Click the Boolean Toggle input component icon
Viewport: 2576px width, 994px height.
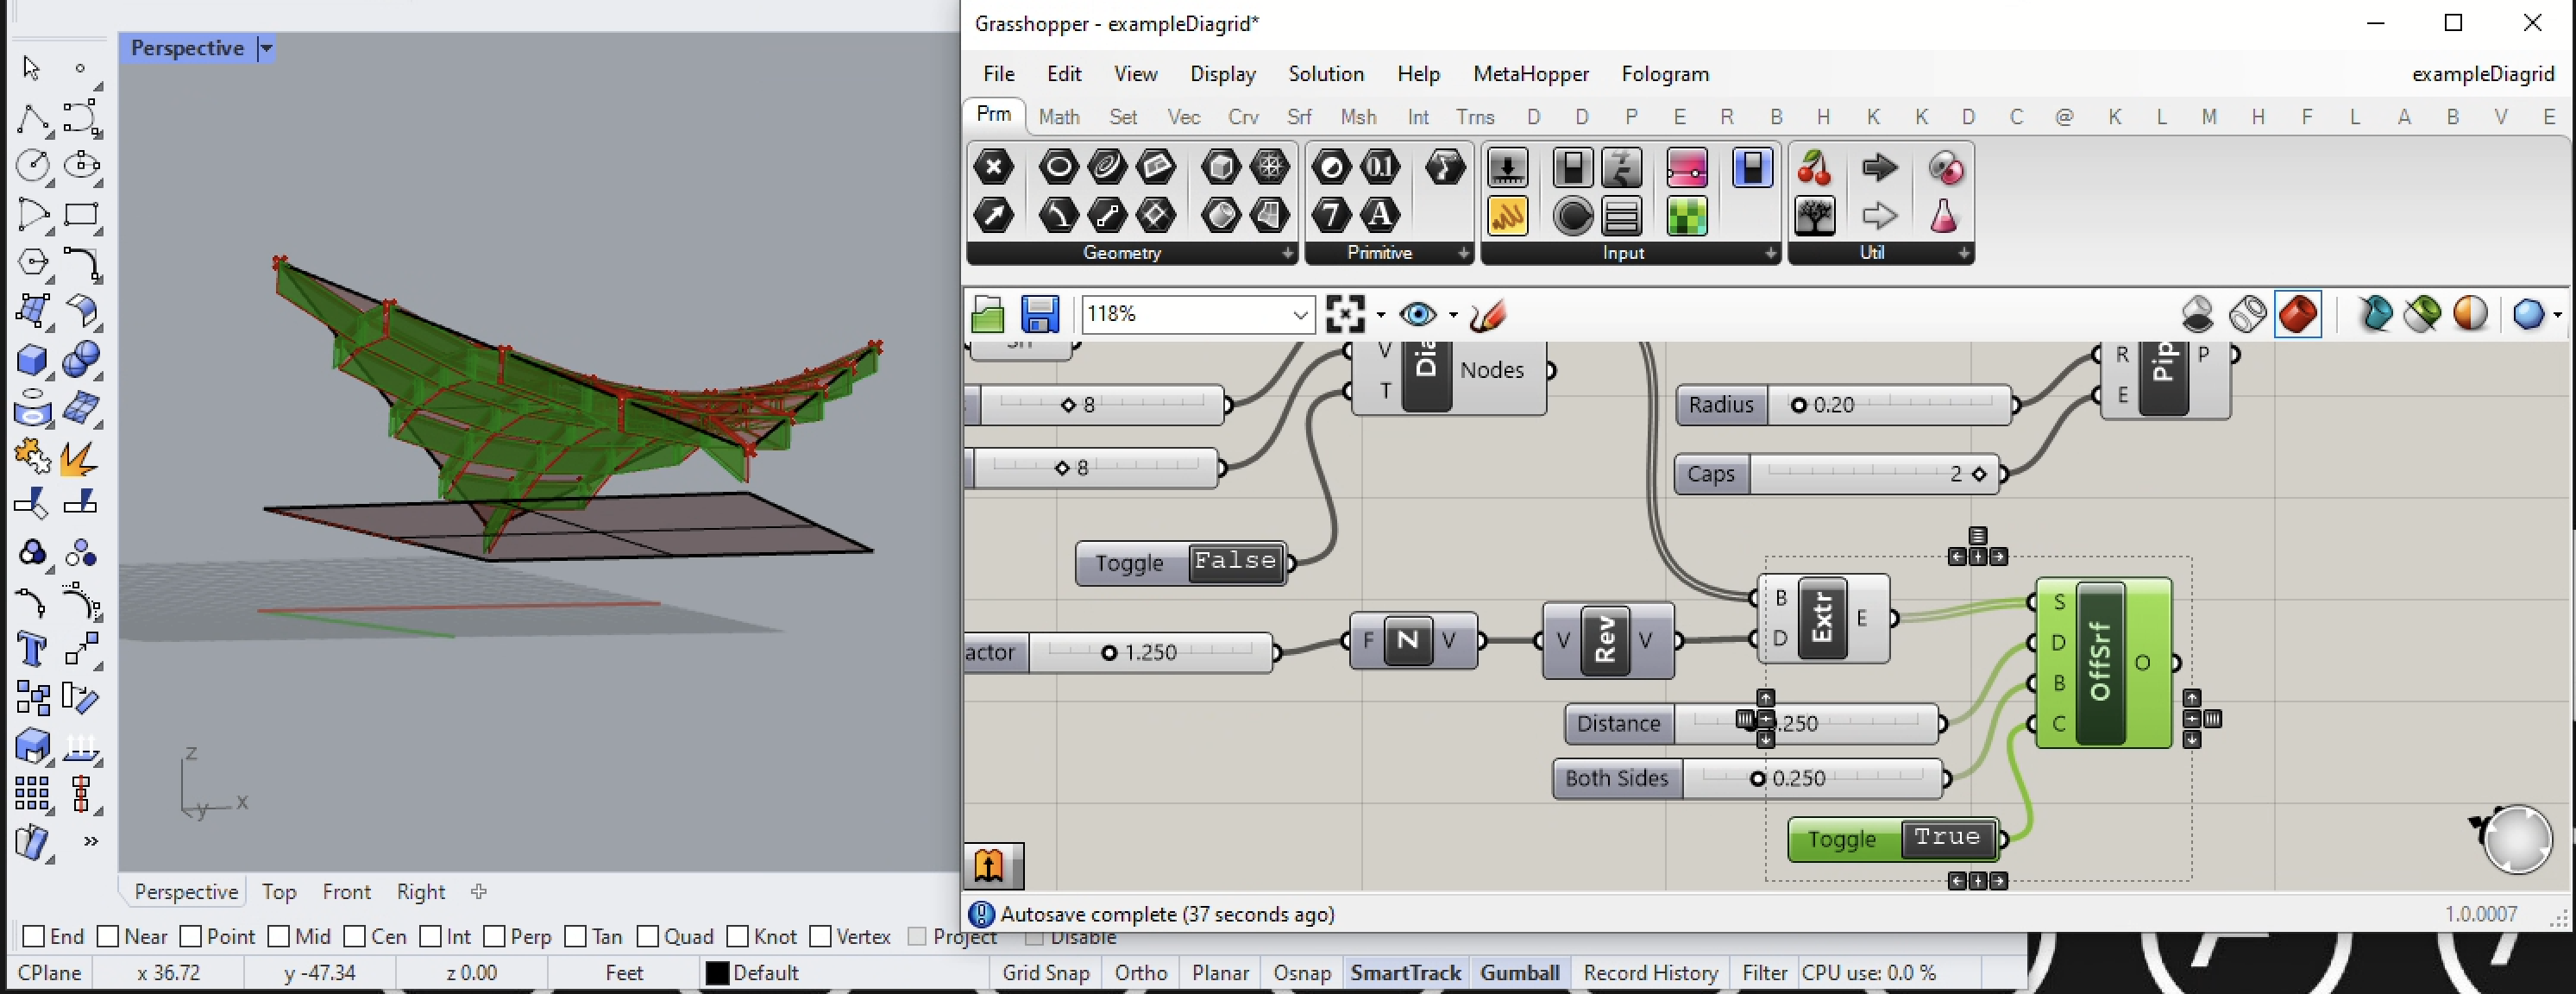tap(1572, 168)
